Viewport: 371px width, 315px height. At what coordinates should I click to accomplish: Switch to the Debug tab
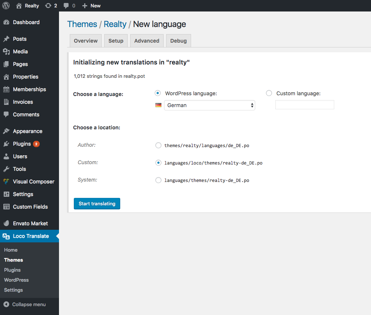pyautogui.click(x=178, y=41)
